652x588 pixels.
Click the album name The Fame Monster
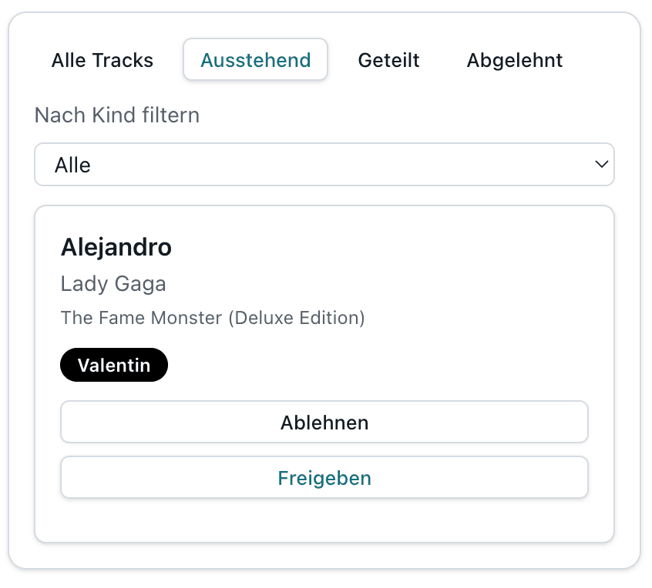coord(141,317)
